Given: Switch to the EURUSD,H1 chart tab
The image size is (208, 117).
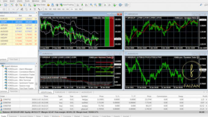Looking at the screenshot, I should pyautogui.click(x=60, y=92).
